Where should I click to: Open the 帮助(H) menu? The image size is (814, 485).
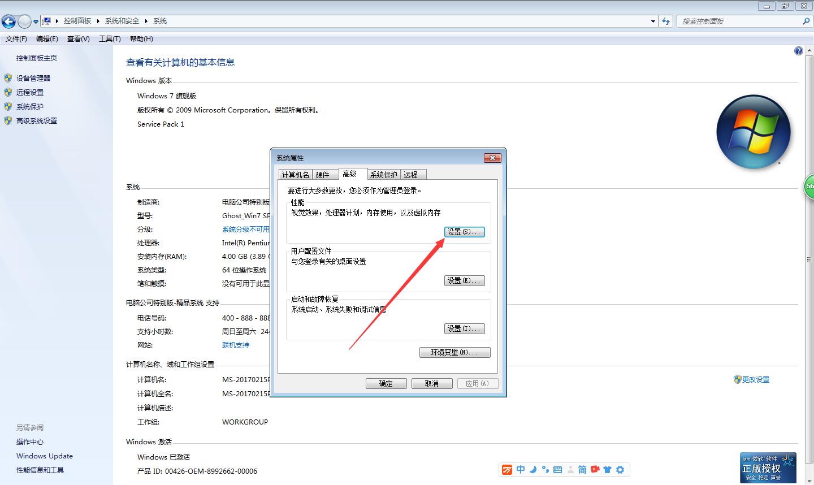(x=141, y=39)
